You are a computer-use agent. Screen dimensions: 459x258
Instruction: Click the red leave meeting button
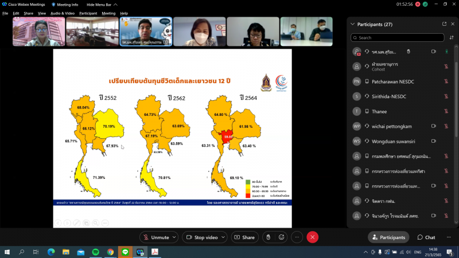click(x=312, y=237)
